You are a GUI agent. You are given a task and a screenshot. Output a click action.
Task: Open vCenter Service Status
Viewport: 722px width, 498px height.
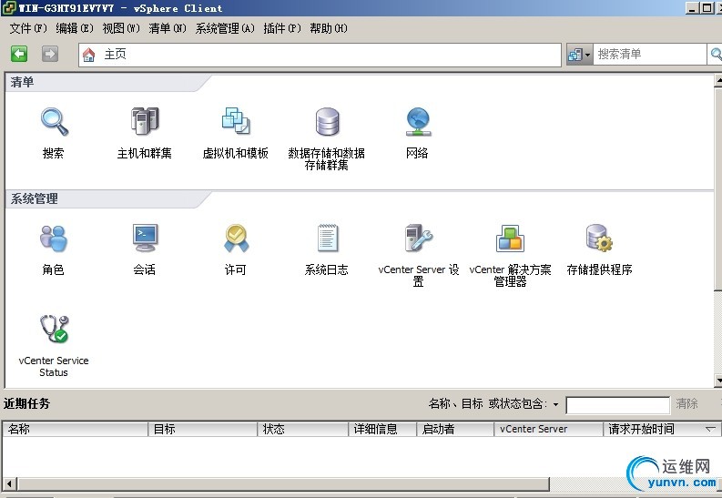(x=54, y=346)
